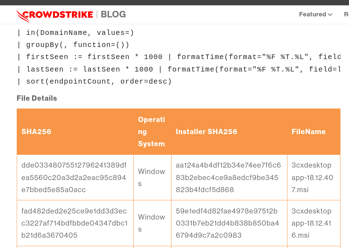Click the Installer SHA256 column header

pos(206,132)
